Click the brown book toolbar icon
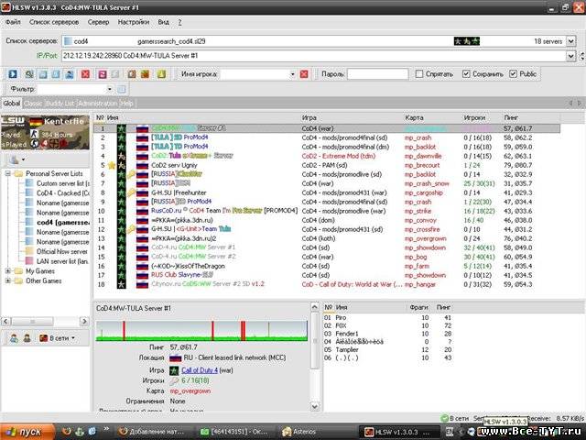586x440 pixels. pyautogui.click(x=132, y=74)
